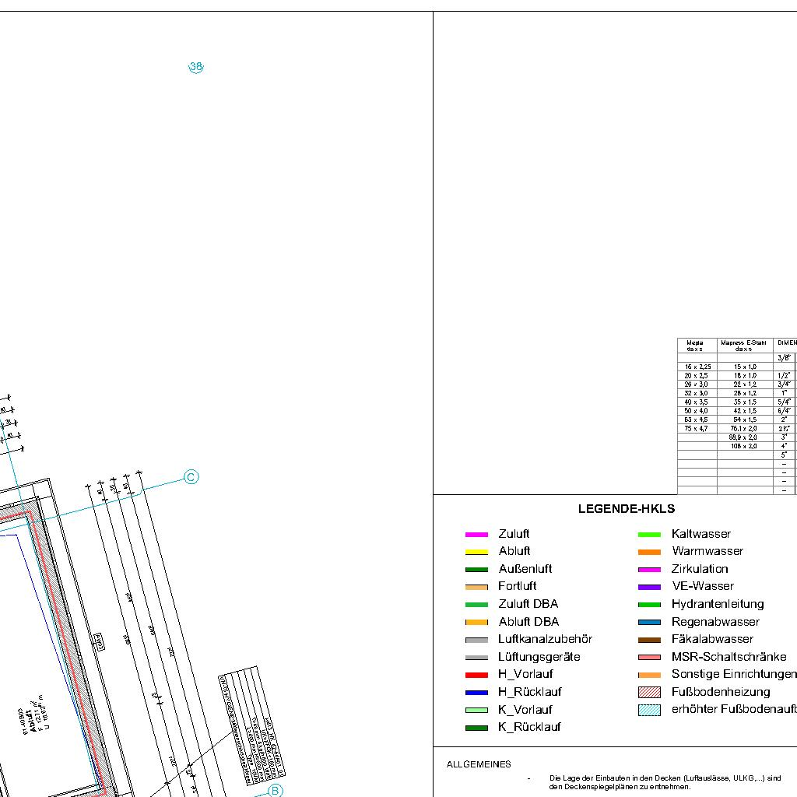This screenshot has height=797, width=797.
Task: Click the note starting 'Die Lage der Einbauten'
Action: 665,782
